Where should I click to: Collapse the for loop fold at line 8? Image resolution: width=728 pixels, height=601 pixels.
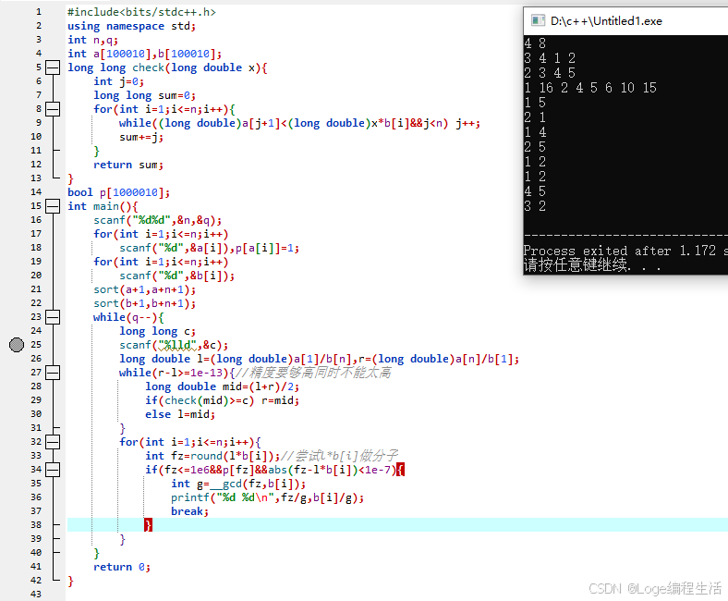[x=53, y=109]
